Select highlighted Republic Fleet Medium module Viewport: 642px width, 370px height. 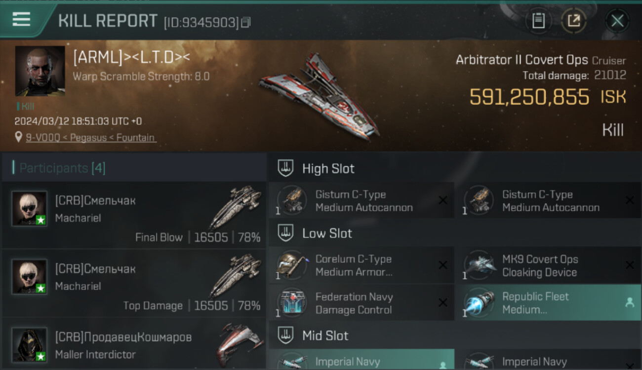pos(548,302)
